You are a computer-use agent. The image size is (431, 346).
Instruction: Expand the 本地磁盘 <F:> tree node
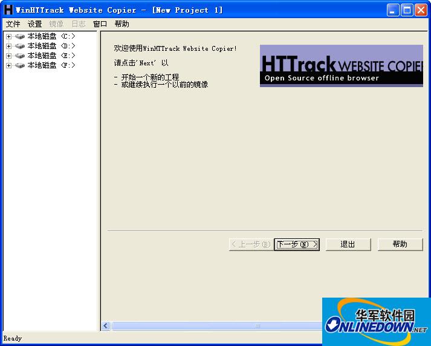(9, 65)
